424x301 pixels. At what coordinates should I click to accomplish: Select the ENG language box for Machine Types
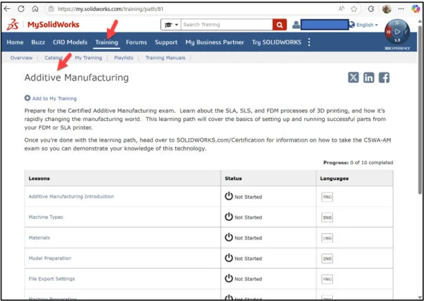pos(327,217)
